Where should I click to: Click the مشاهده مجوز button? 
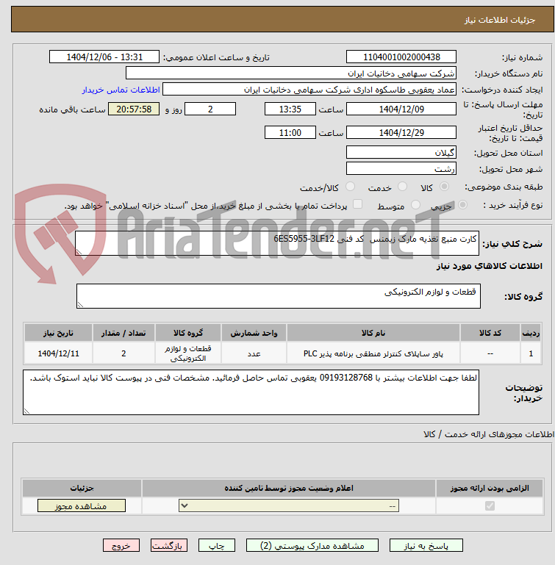(82, 506)
